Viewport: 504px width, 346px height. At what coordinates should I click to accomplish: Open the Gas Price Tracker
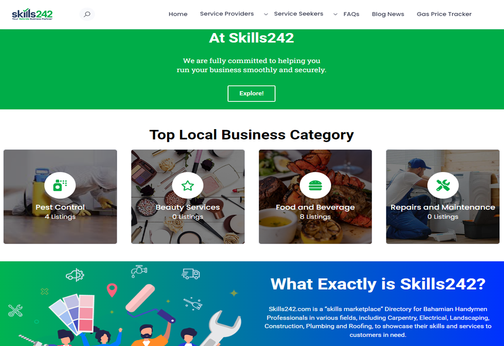444,14
